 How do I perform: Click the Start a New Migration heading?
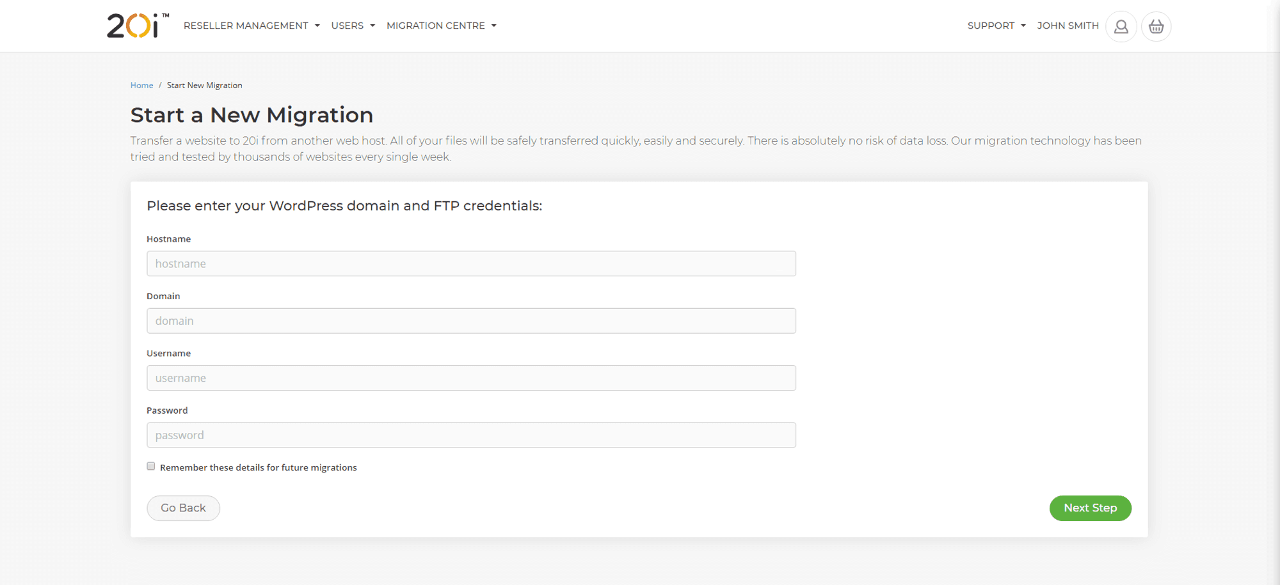tap(252, 114)
